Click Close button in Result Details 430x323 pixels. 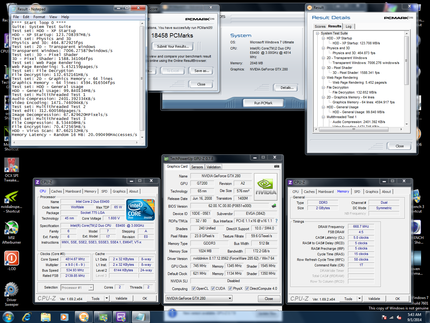400,146
